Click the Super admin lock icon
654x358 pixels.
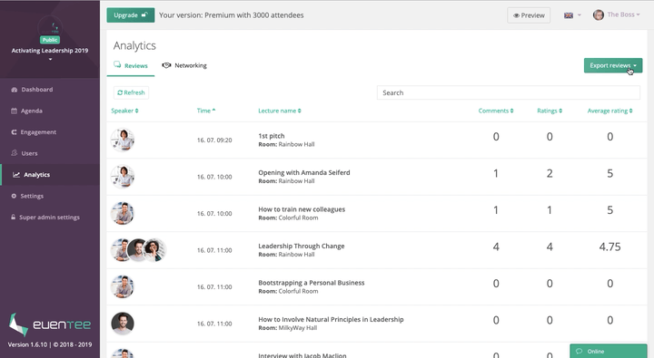pos(14,217)
